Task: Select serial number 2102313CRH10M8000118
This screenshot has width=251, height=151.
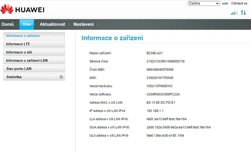Action: coord(165,61)
